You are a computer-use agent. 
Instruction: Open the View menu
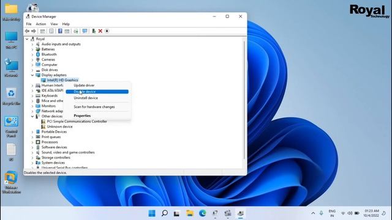click(x=54, y=24)
